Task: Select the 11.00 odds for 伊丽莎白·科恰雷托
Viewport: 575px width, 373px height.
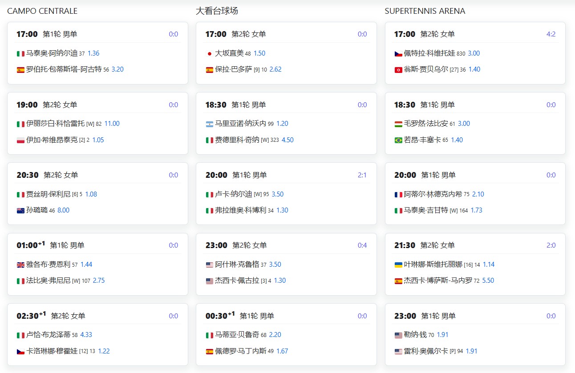Action: pos(112,124)
